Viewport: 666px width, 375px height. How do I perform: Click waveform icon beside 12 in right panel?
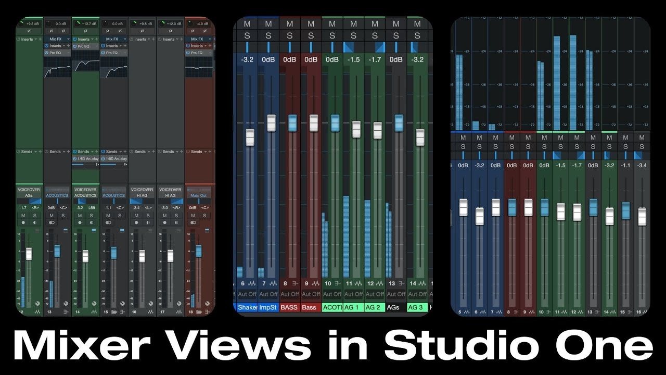tap(580, 311)
